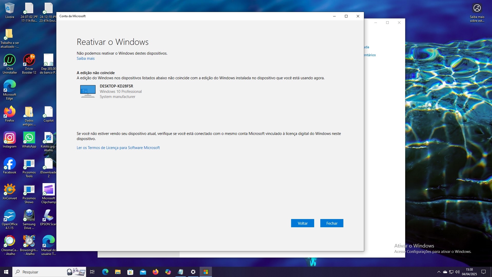Select the BrowsingHi... Atalho desktop icon
The image size is (492, 277).
point(29,245)
